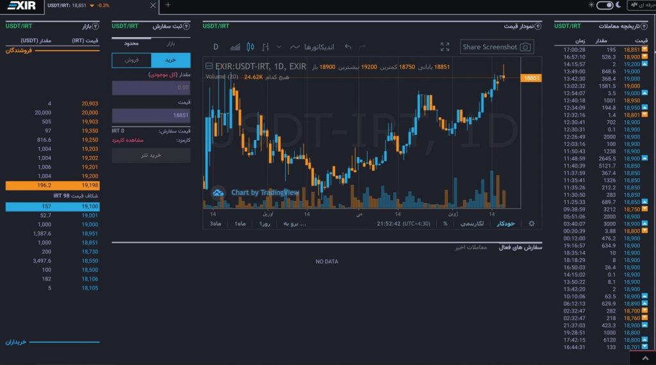Click the price input showing 18851
This screenshot has height=365, width=656.
(151, 115)
